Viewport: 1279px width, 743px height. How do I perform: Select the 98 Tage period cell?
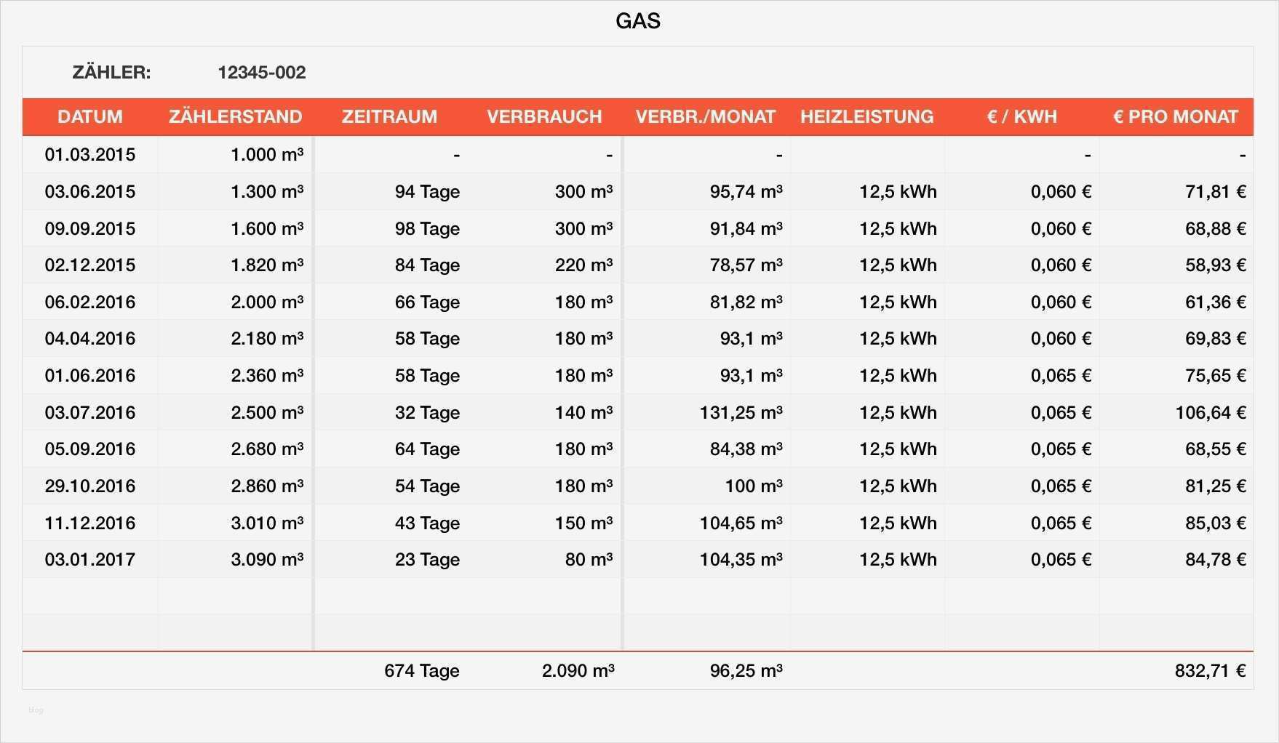[427, 229]
